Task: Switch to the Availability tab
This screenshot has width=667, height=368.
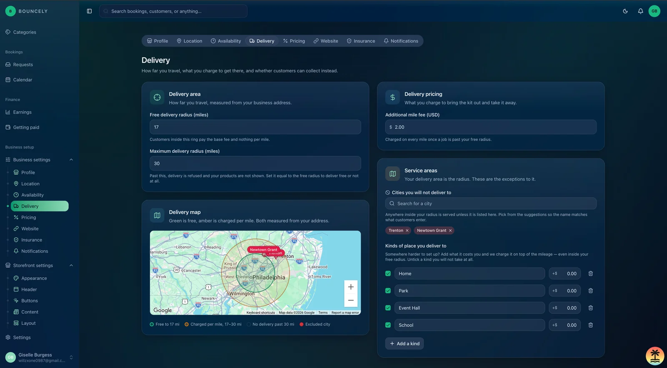Action: 226,41
